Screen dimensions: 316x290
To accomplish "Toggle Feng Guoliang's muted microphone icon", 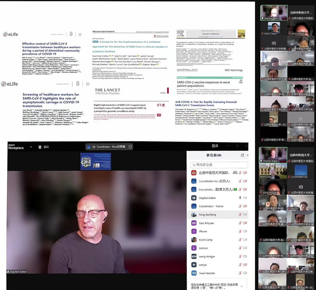I will (x=240, y=214).
